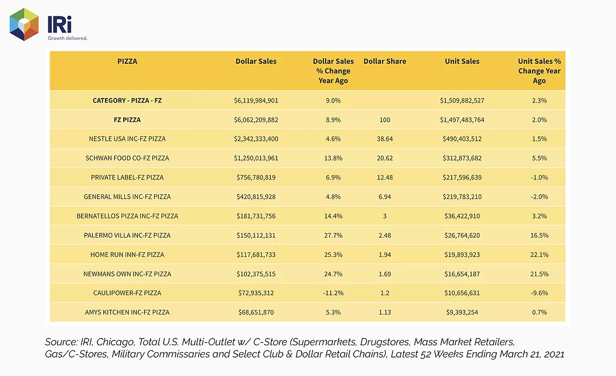
Task: Select the CATEGORY - PIZZA - FZ row label
Action: (x=127, y=100)
